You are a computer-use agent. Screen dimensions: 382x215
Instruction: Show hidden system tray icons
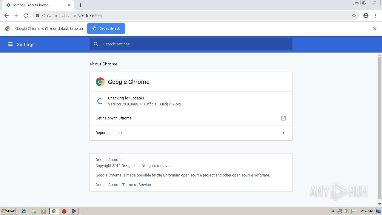(x=333, y=211)
